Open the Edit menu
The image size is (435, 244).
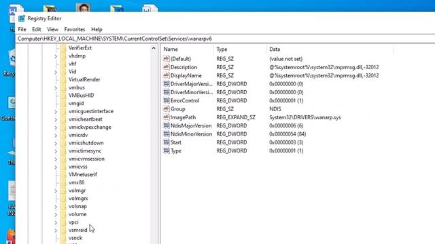tap(36, 29)
